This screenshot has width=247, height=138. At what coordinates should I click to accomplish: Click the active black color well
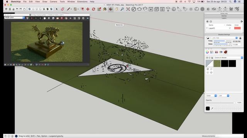[x=208, y=108]
